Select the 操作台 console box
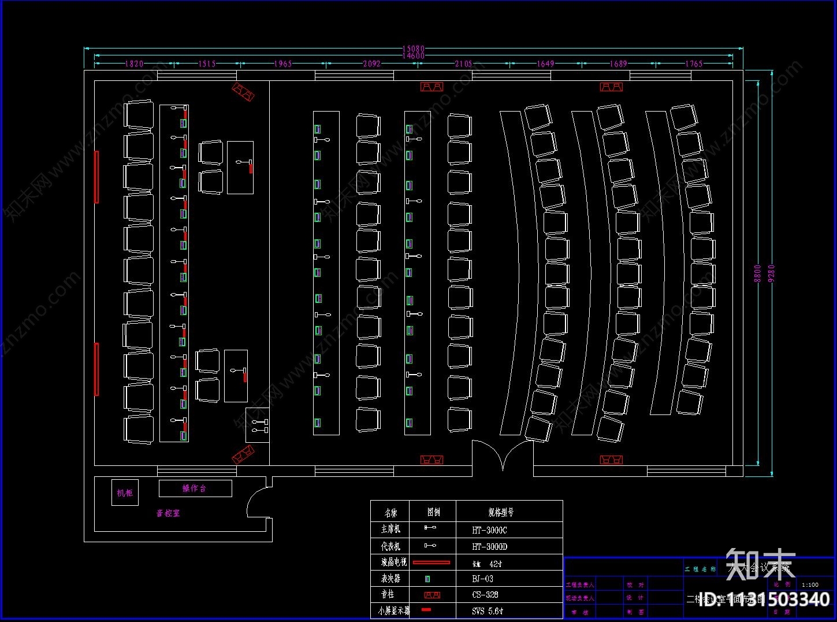Screen dimensions: 837x622 [195, 488]
